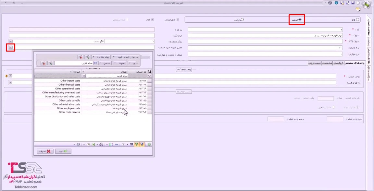Click the highlighted green funnel filter-row icon
The image size is (374, 191).
pyautogui.click(x=137, y=144)
